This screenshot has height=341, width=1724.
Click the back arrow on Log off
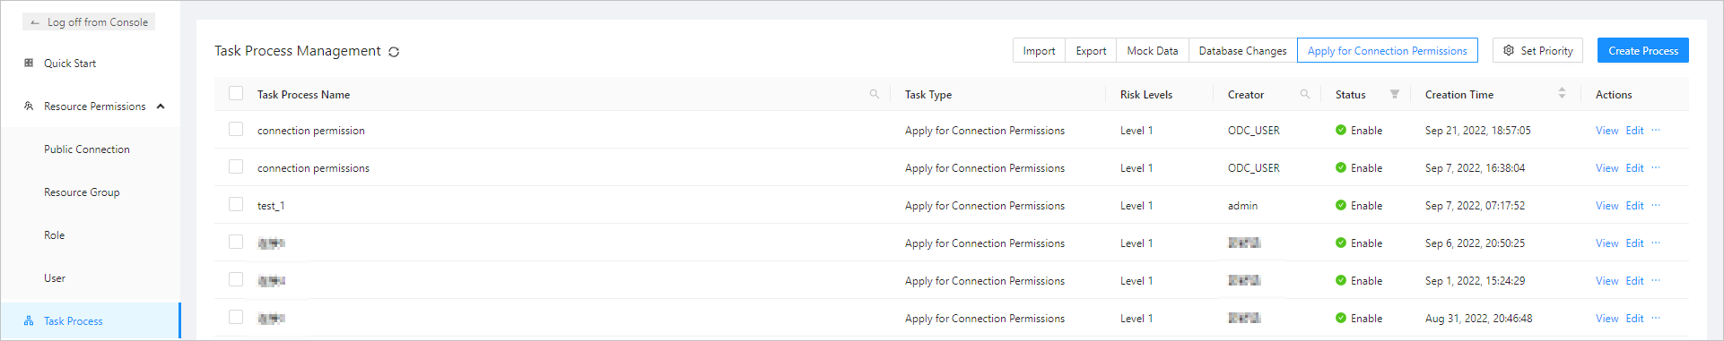click(35, 22)
